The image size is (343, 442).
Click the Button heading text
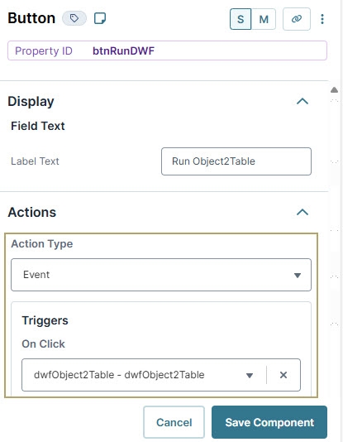point(31,18)
